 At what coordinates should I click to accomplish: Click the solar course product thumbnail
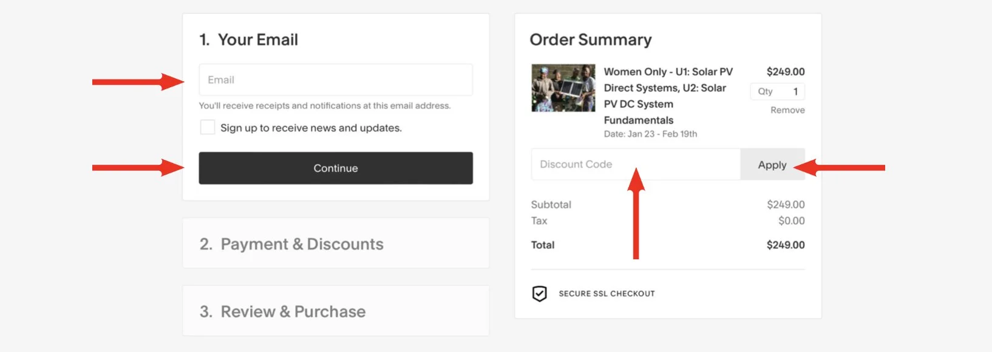pos(563,88)
